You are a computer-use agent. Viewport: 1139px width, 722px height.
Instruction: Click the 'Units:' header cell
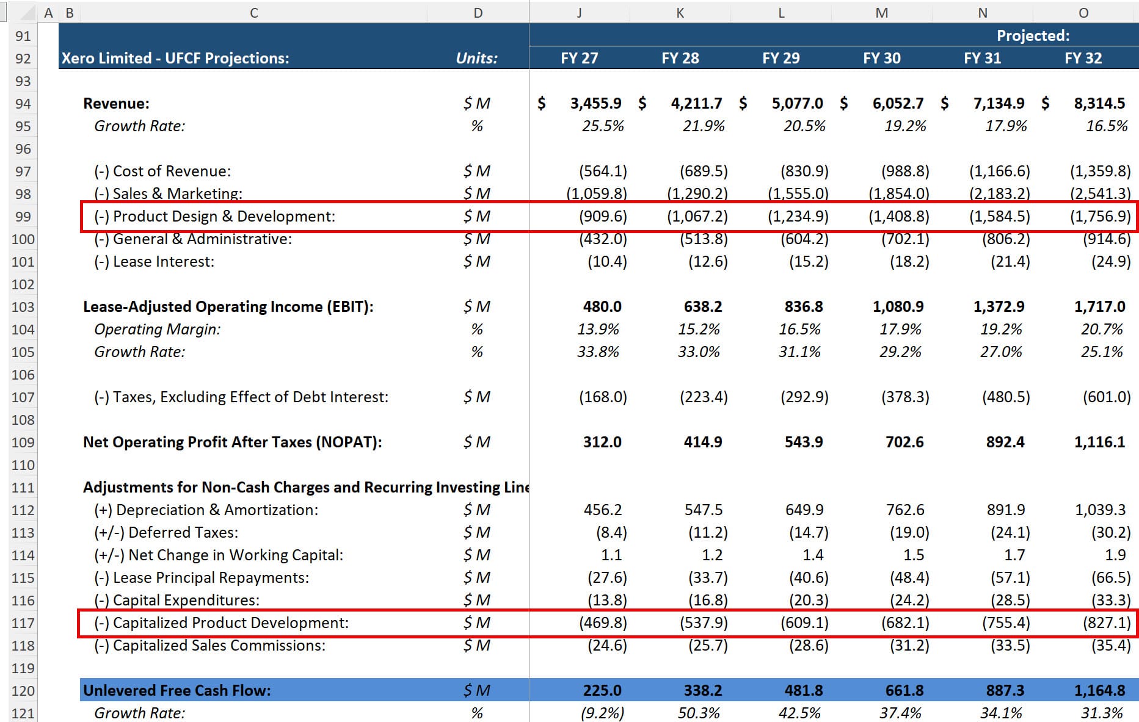(477, 58)
